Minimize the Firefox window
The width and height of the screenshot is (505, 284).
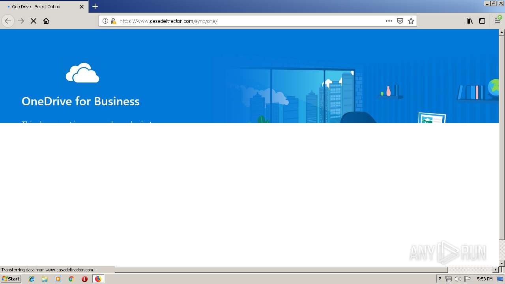click(x=487, y=3)
